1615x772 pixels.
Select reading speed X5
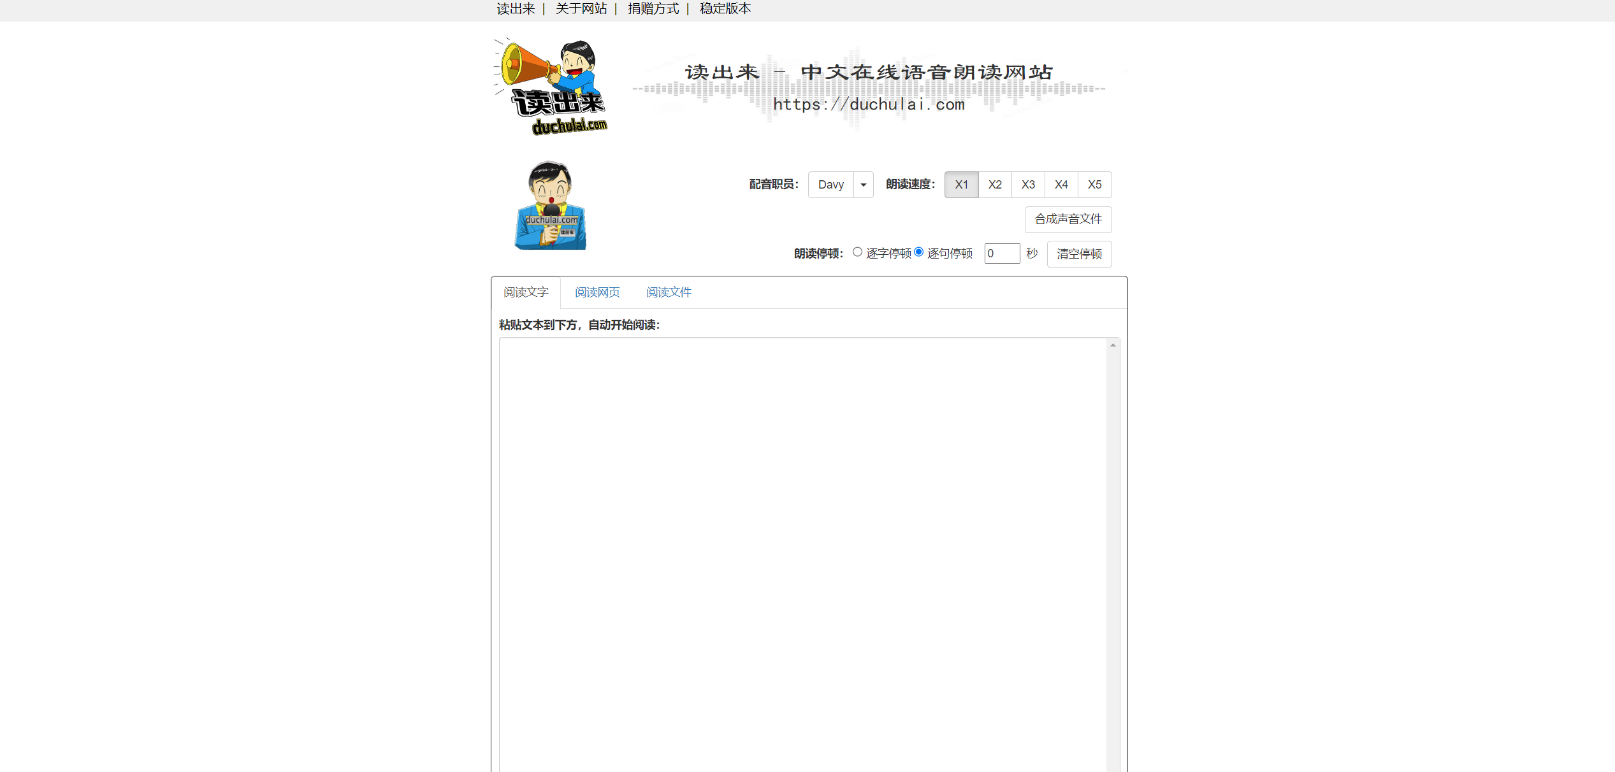click(x=1094, y=185)
